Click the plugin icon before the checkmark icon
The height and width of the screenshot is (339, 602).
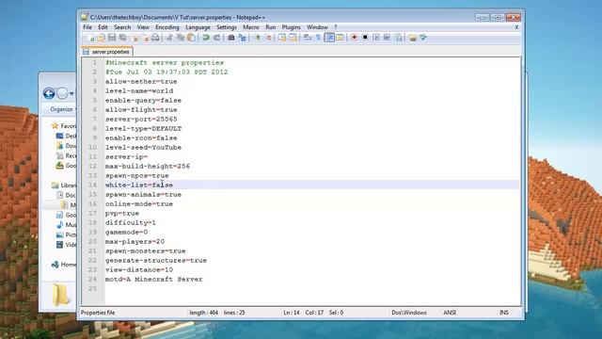[413, 38]
